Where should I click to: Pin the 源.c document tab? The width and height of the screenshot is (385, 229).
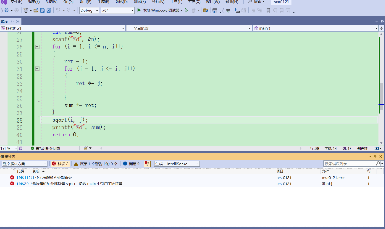point(12,22)
